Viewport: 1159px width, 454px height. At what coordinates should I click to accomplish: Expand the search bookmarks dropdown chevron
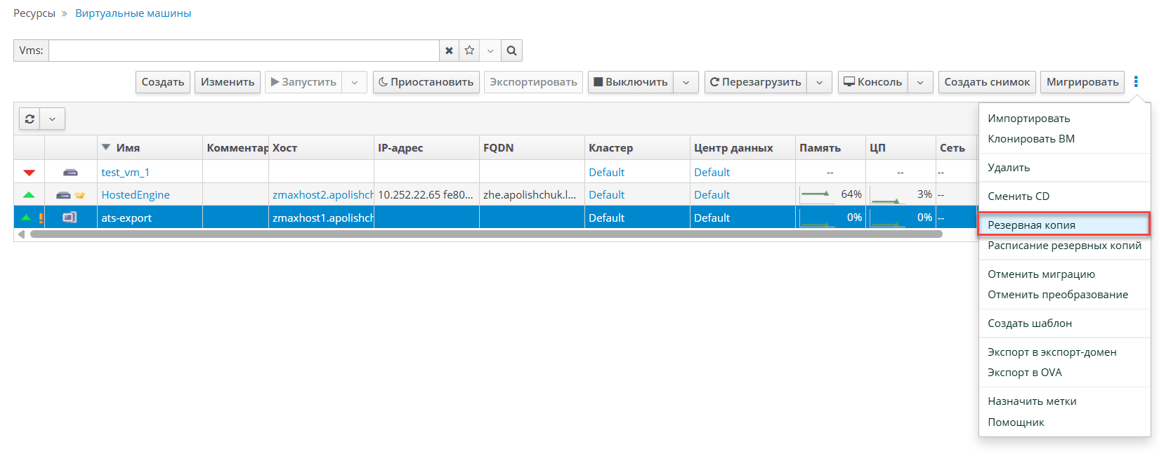[x=490, y=51]
